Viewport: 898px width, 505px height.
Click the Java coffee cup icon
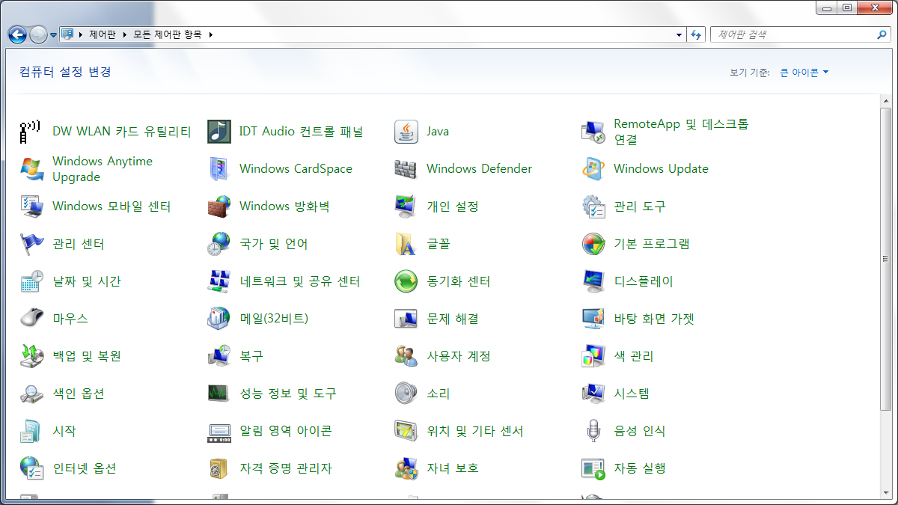[x=406, y=132]
